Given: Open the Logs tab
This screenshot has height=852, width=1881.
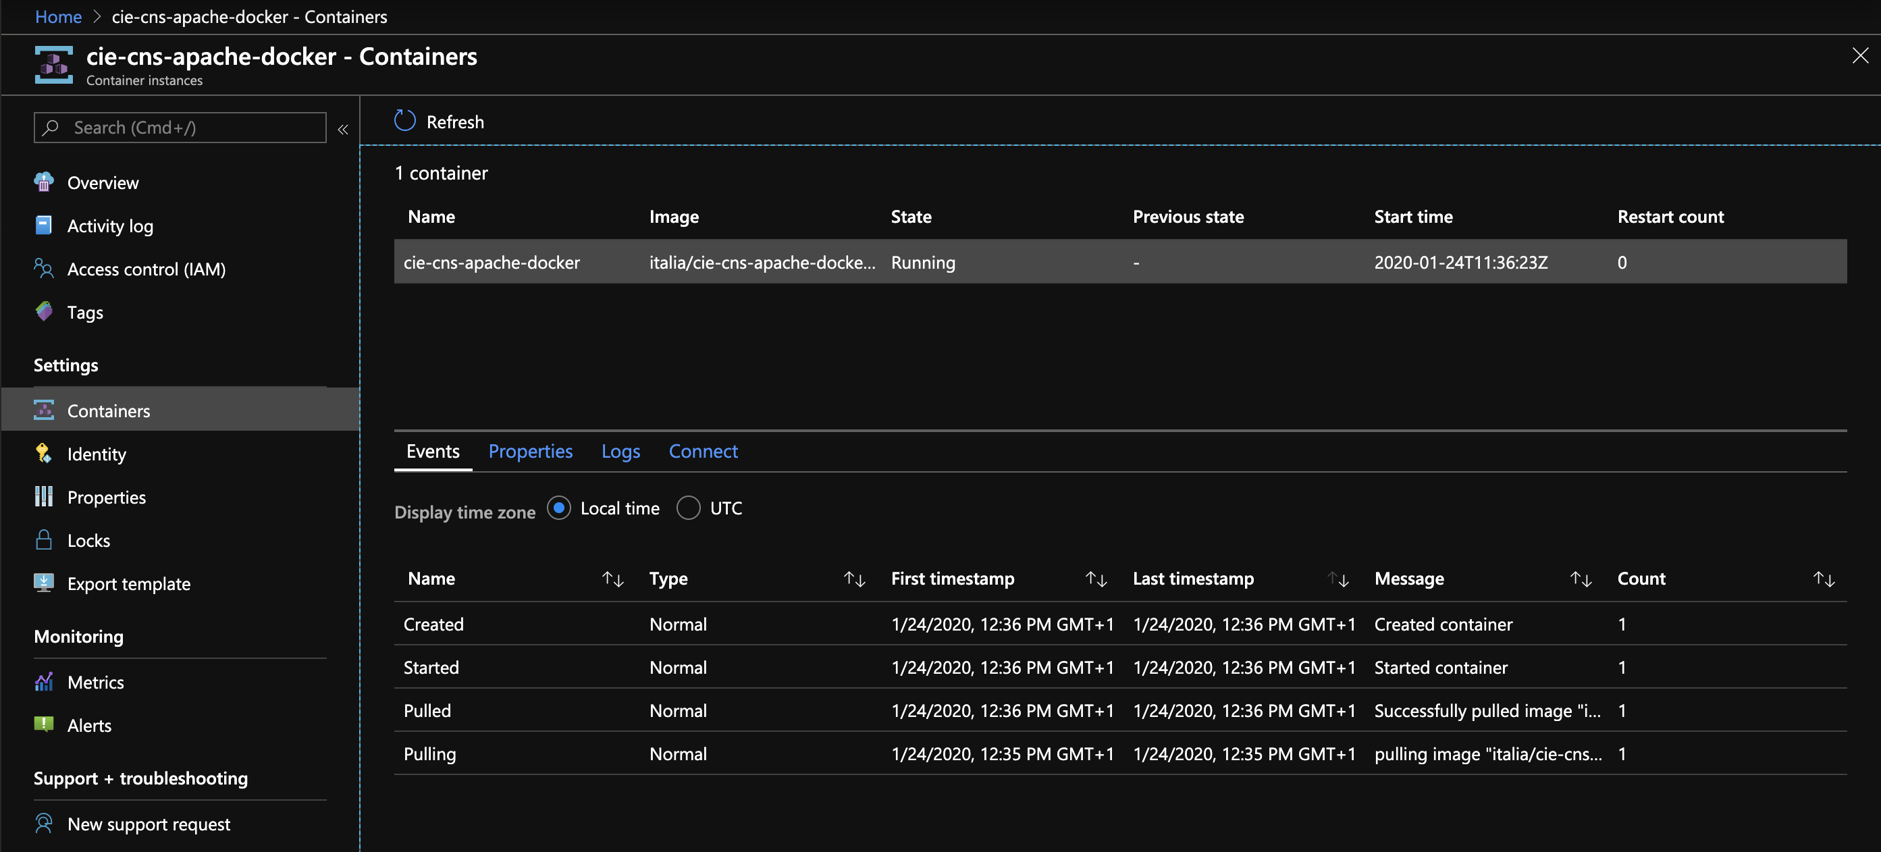Looking at the screenshot, I should pyautogui.click(x=620, y=451).
